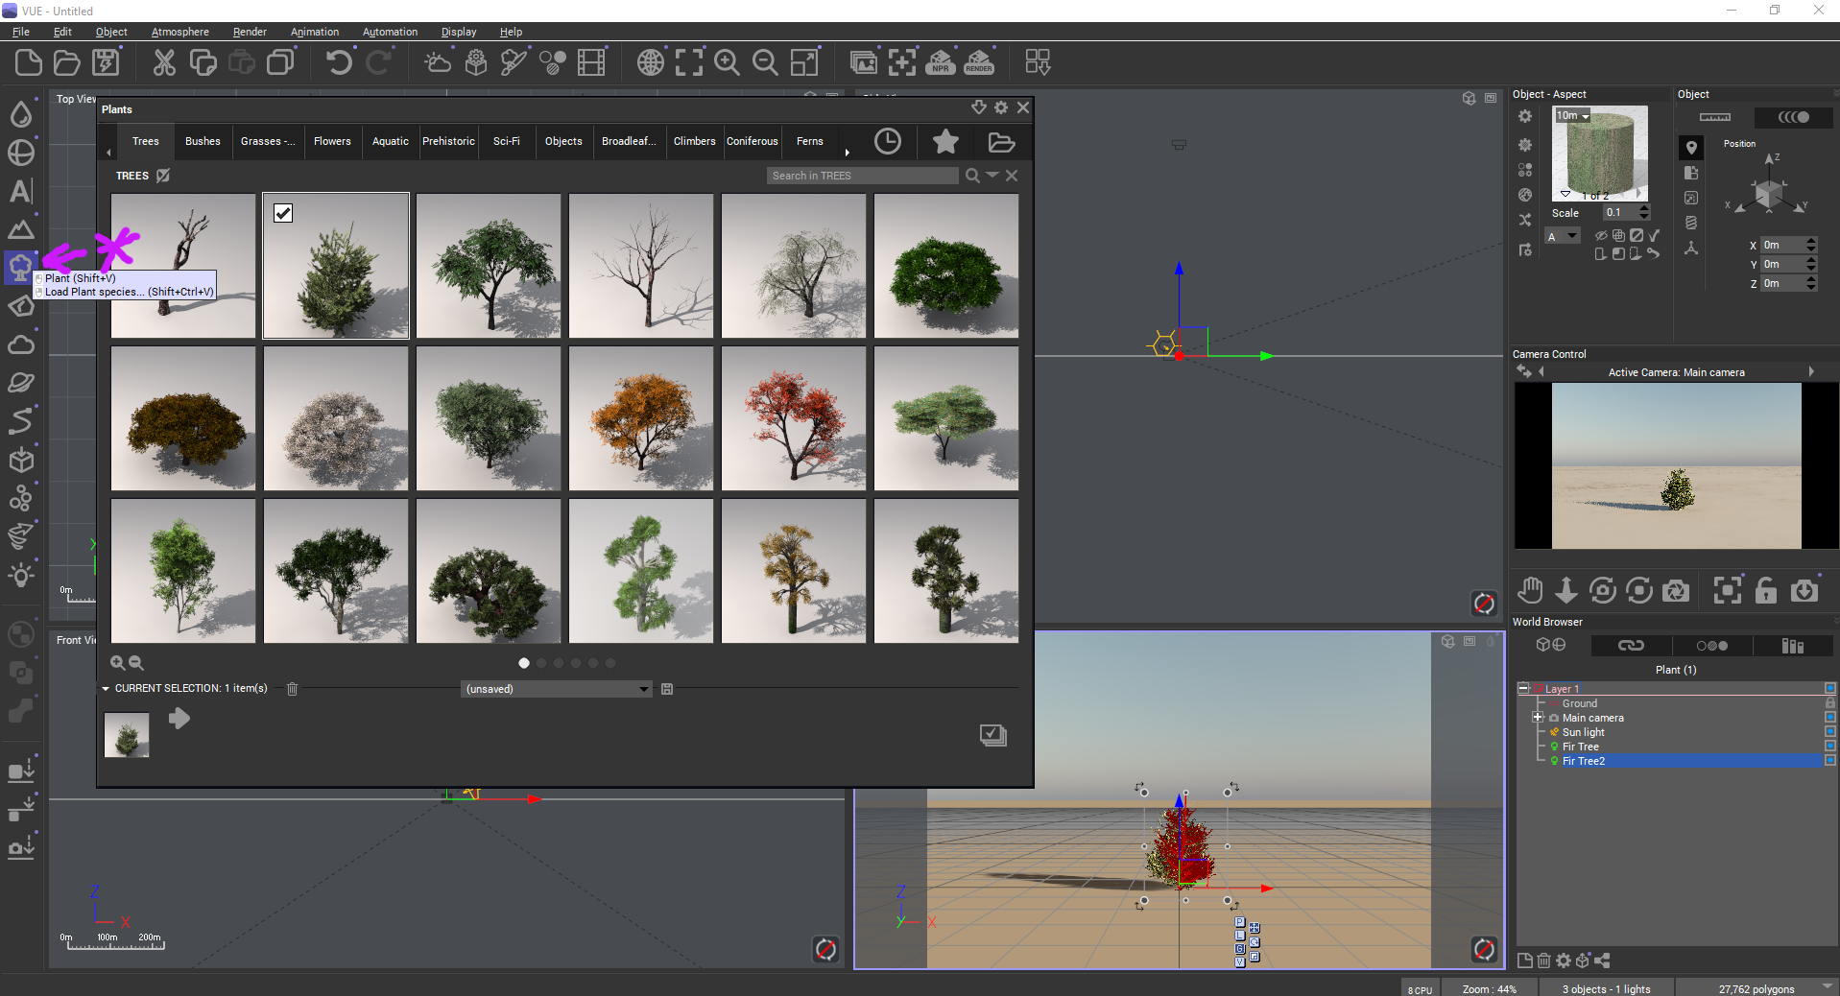The image size is (1840, 996).
Task: Open recent plants clock icon
Action: [888, 142]
